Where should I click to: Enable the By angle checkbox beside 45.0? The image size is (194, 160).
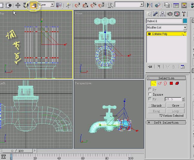click(x=150, y=99)
